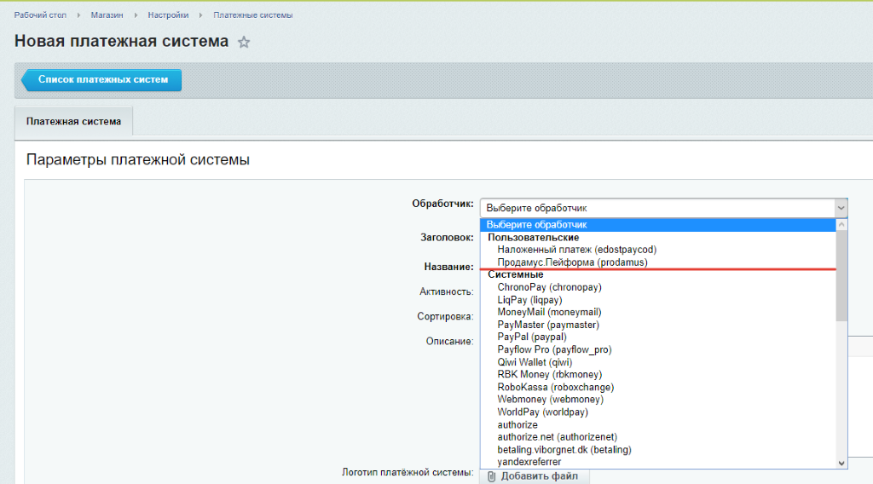873x484 pixels.
Task: Click the Заголовок field label
Action: pos(447,238)
